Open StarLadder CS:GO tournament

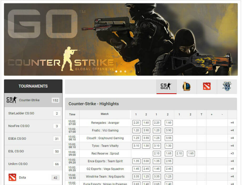coord(21,113)
